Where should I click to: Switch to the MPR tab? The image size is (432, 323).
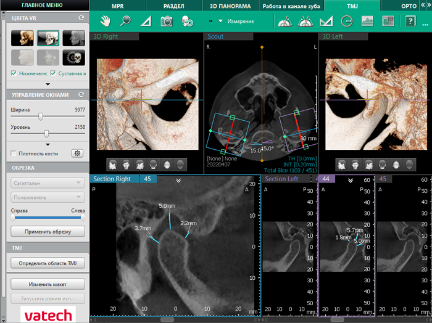(x=117, y=5)
